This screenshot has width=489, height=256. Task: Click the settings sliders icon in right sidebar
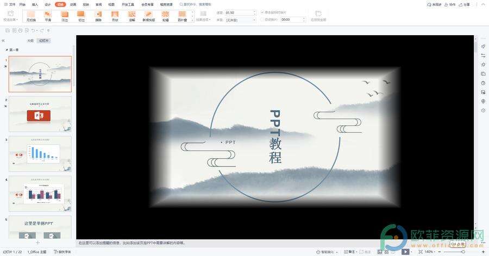point(483,55)
